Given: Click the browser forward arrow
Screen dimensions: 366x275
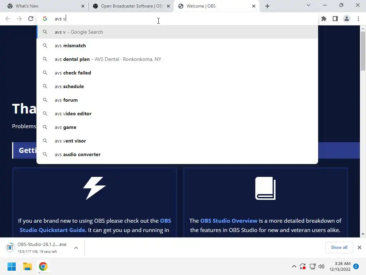Looking at the screenshot, I should [19, 19].
